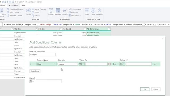
Task: Open the Standard operations menu
Action: tap(58, 12)
